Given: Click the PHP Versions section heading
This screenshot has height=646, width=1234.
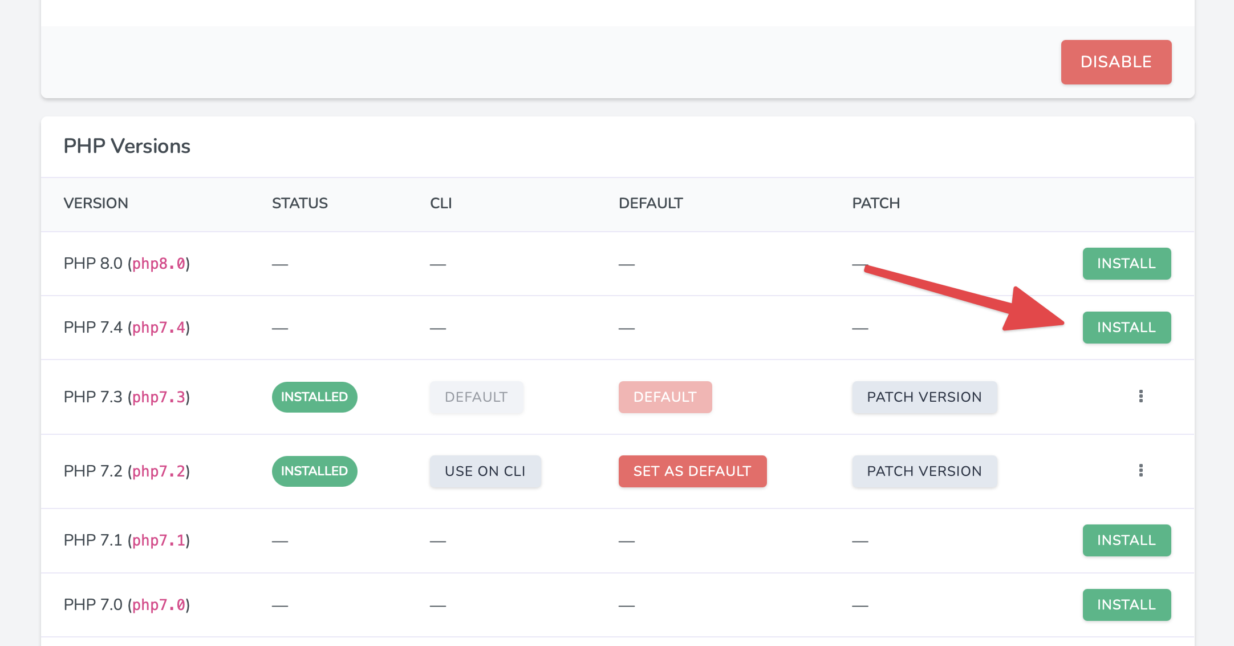Looking at the screenshot, I should coord(127,146).
